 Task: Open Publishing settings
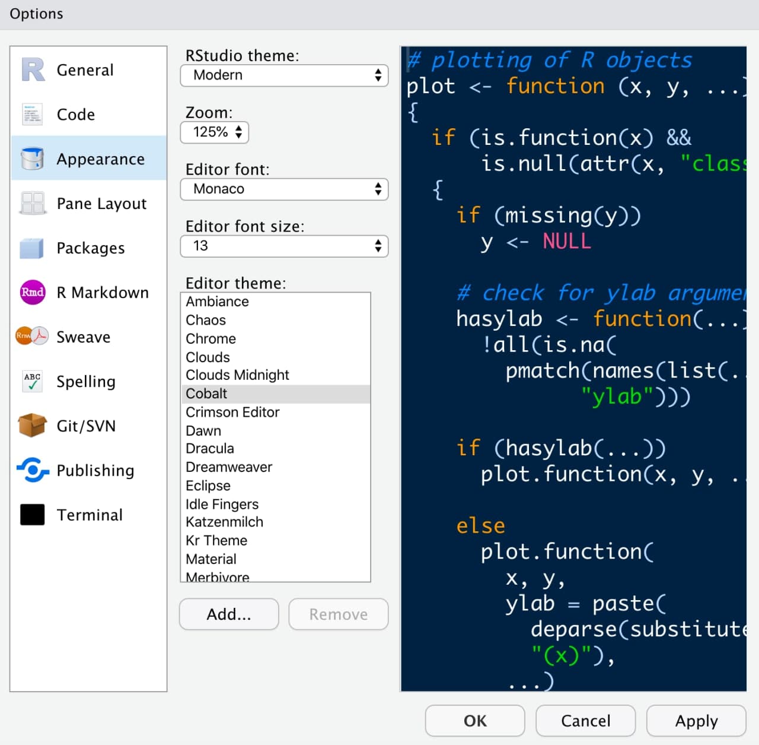point(88,470)
